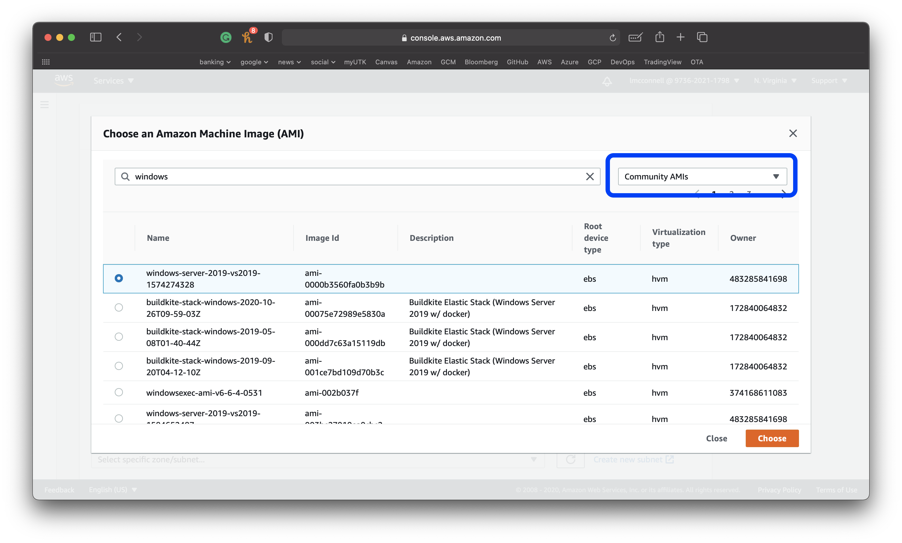
Task: Add new tab with plus icon
Action: 680,37
